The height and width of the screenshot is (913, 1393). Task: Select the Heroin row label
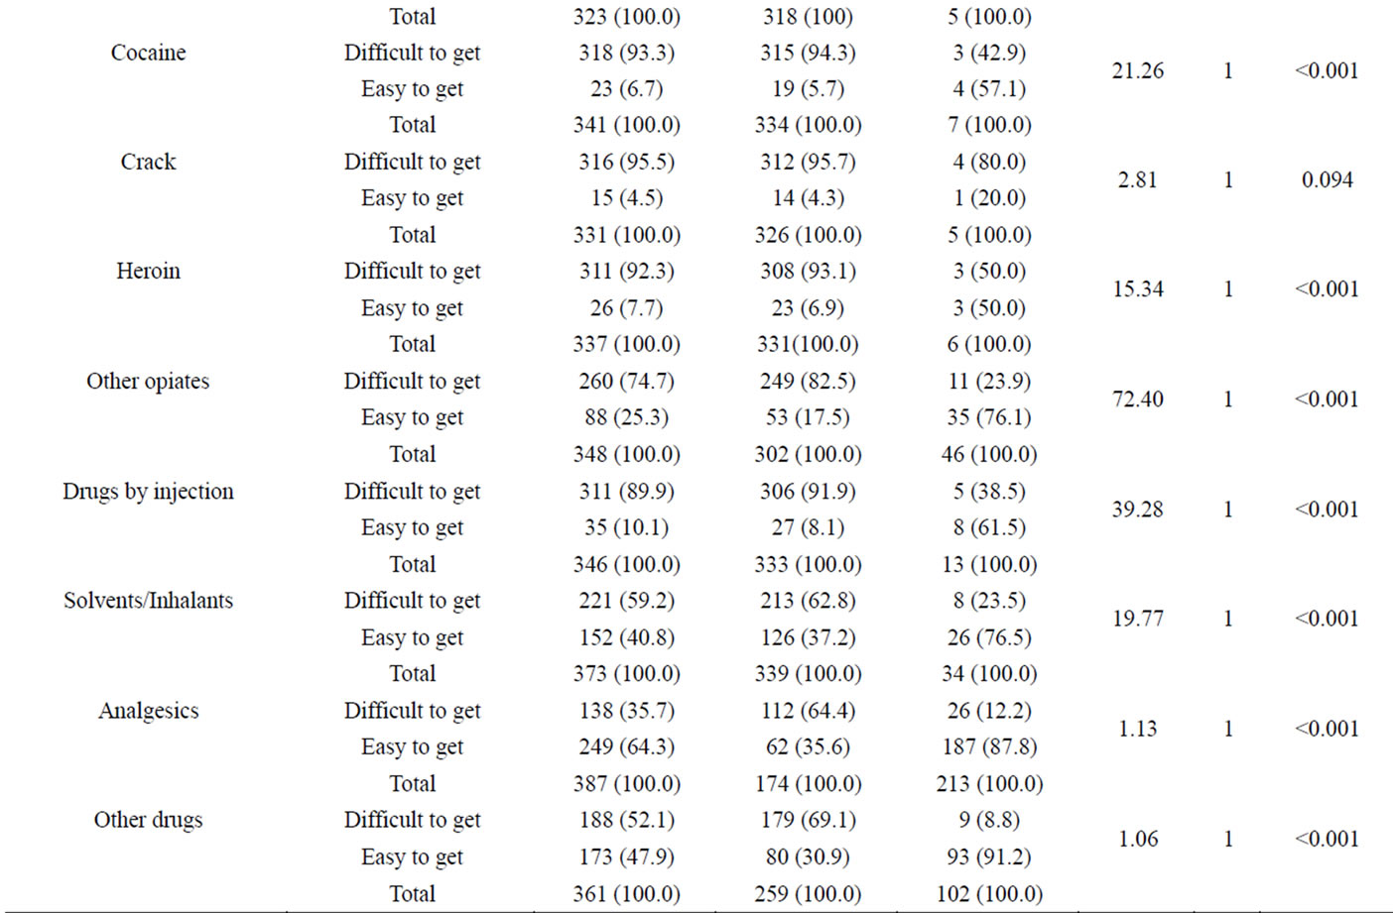coord(148,271)
